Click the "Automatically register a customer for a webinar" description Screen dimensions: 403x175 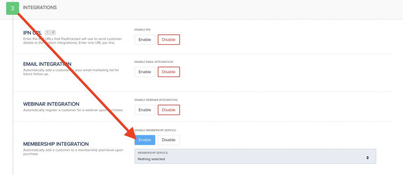coord(73,110)
